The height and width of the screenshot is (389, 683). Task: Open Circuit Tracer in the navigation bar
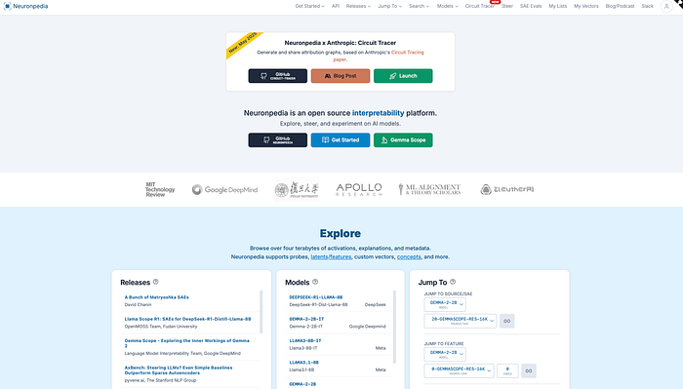coord(480,6)
